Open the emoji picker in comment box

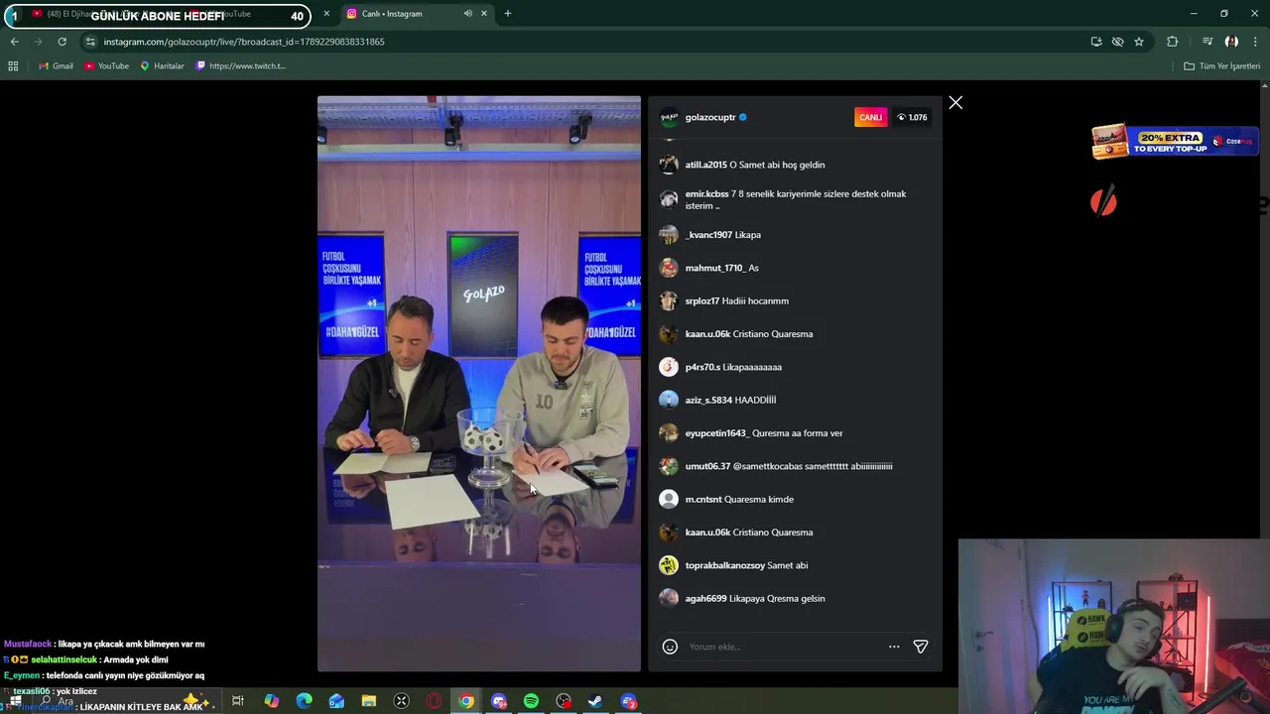tap(670, 647)
